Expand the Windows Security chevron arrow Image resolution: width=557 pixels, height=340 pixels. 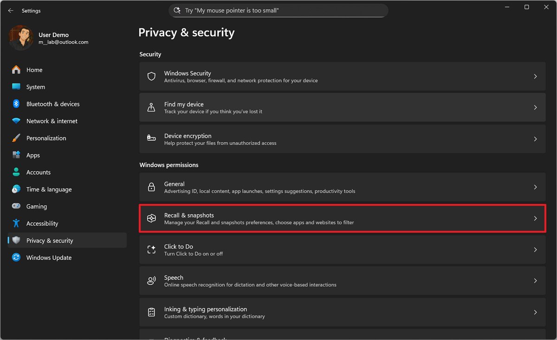click(535, 76)
